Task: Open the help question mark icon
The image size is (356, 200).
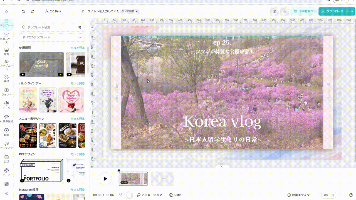Action: click(x=351, y=195)
